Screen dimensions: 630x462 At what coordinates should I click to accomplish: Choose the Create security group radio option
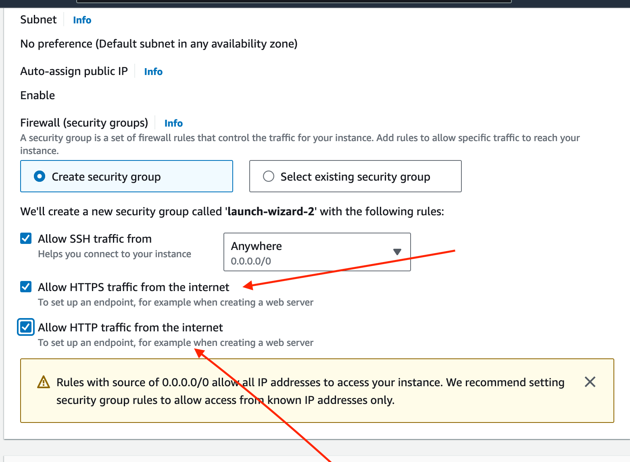40,177
